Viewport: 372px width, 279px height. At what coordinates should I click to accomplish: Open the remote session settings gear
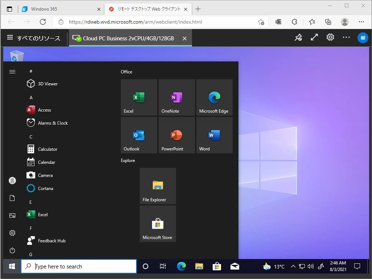(330, 37)
